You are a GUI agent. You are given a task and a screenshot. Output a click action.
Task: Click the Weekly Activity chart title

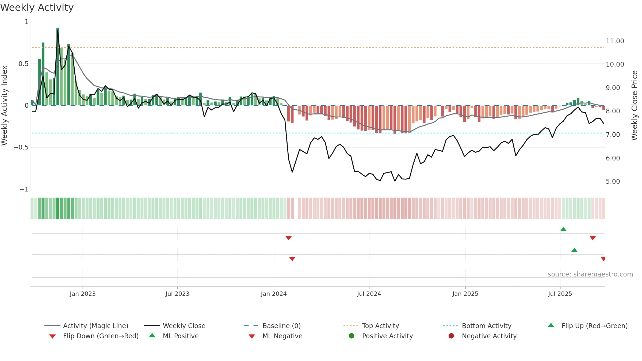pyautogui.click(x=37, y=7)
